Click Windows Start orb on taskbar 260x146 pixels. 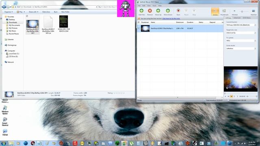pos(4,143)
